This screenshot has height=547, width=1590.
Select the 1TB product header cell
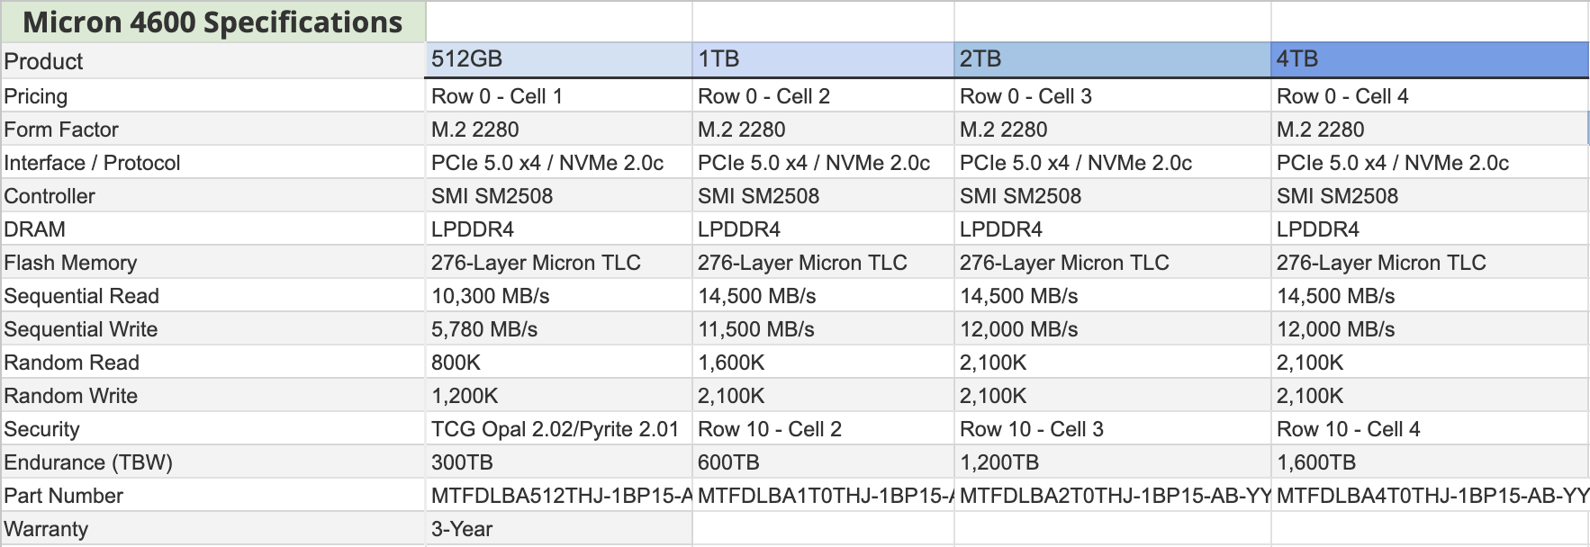click(822, 59)
